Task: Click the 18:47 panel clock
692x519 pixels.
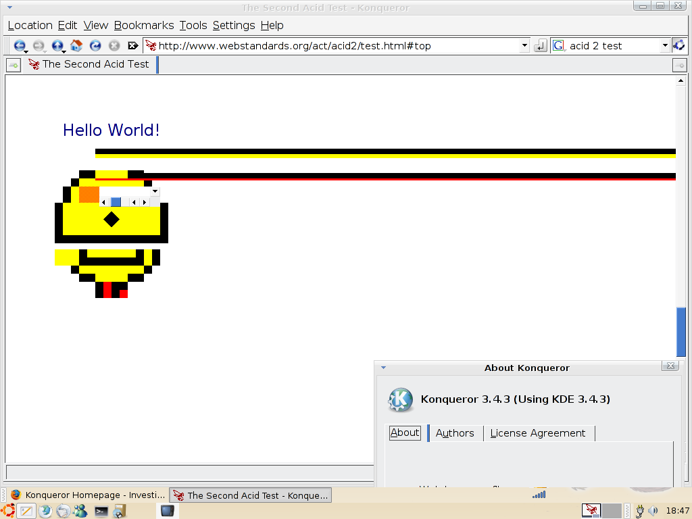Action: coord(678,511)
